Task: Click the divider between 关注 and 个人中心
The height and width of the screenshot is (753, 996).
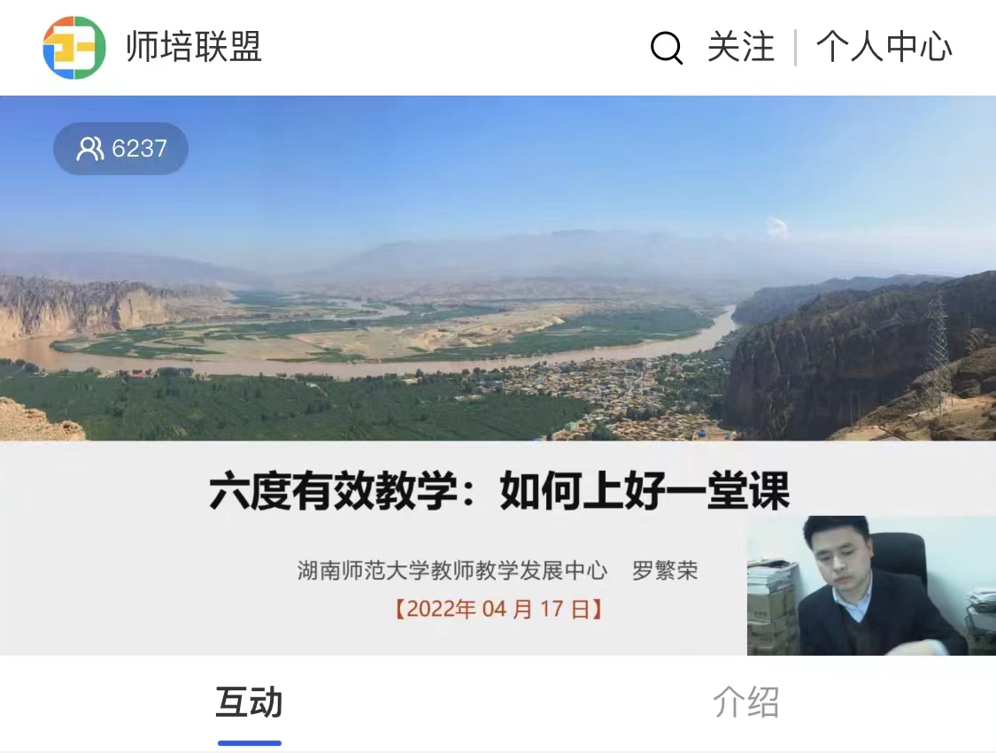Action: [795, 48]
